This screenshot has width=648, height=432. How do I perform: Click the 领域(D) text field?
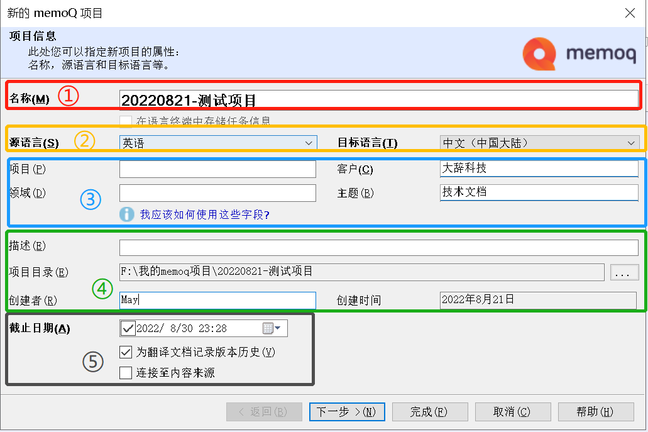coord(218,193)
